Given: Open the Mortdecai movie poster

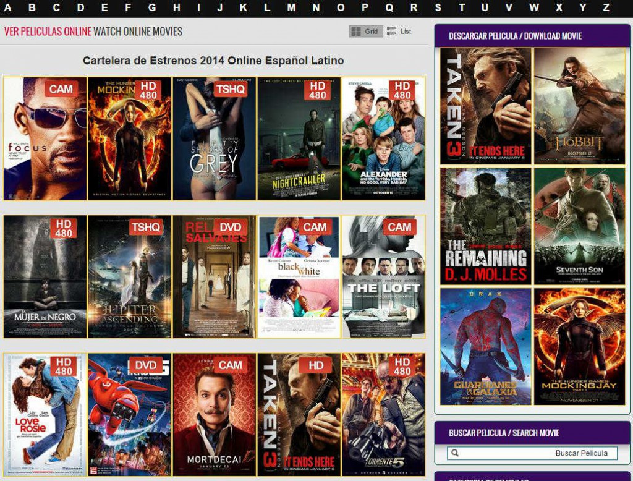Looking at the screenshot, I should point(215,415).
